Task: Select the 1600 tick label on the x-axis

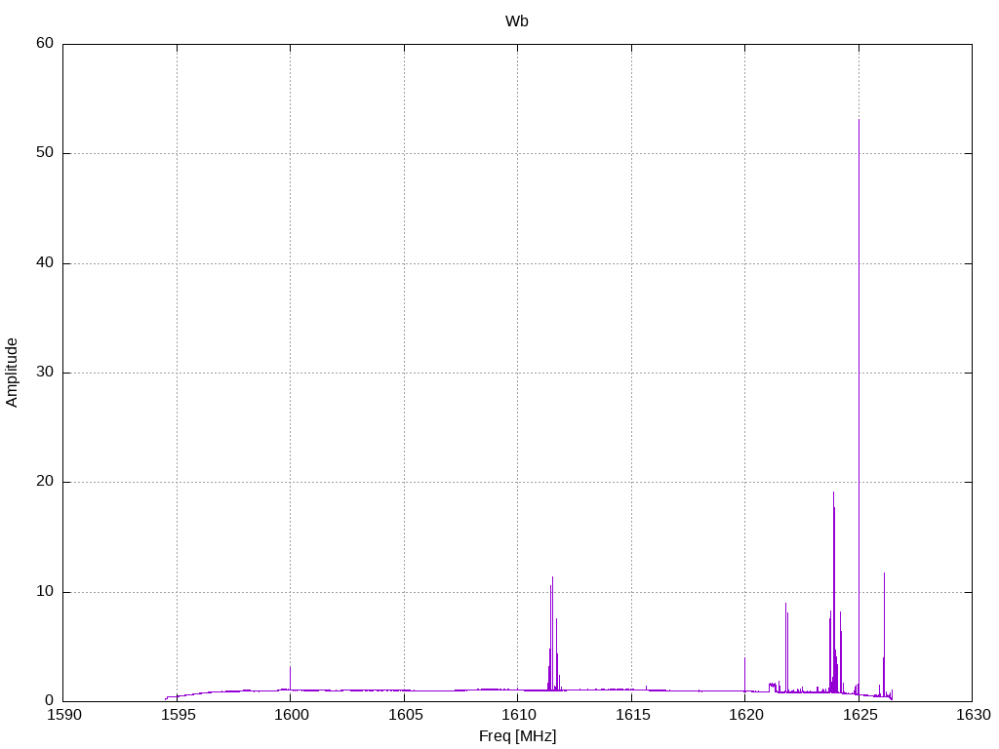Action: pos(291,715)
